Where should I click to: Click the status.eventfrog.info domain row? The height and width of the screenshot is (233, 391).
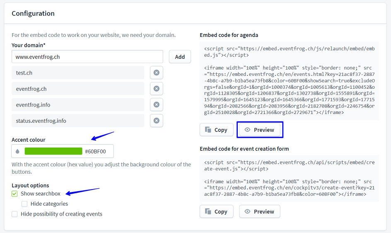(x=78, y=121)
